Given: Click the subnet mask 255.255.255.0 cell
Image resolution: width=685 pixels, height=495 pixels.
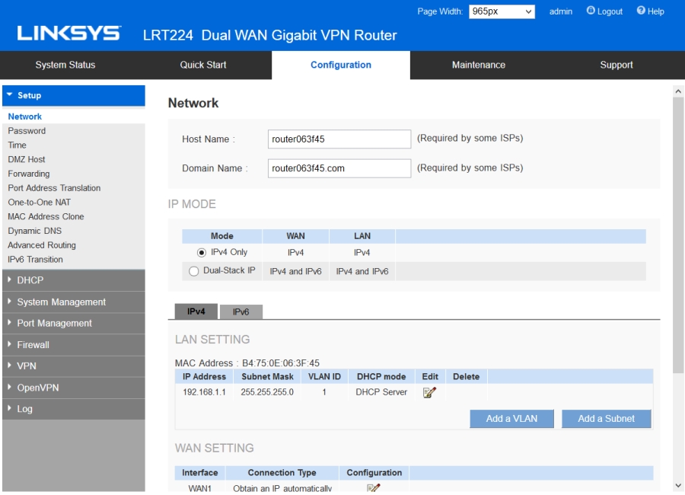Looking at the screenshot, I should pos(267,392).
